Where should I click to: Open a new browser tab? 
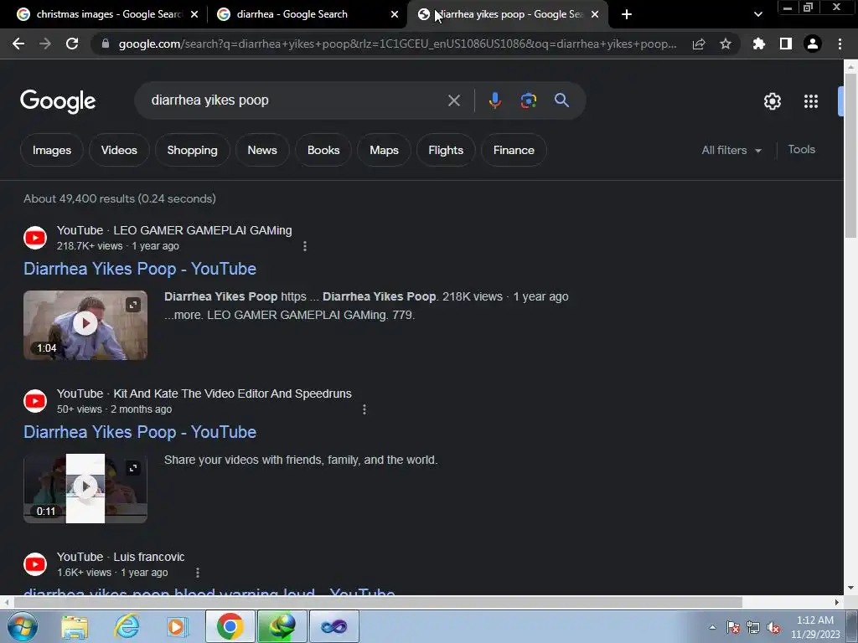coord(627,15)
